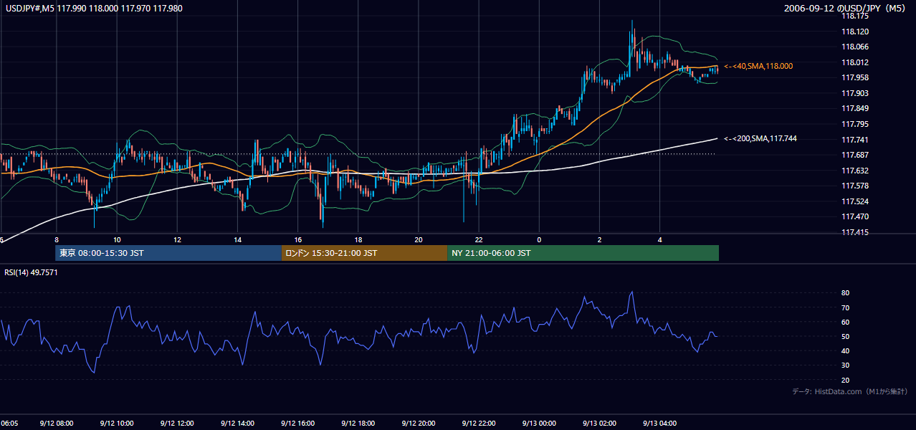The image size is (916, 430).
Task: Click price axis value 117.903
Action: click(x=854, y=93)
